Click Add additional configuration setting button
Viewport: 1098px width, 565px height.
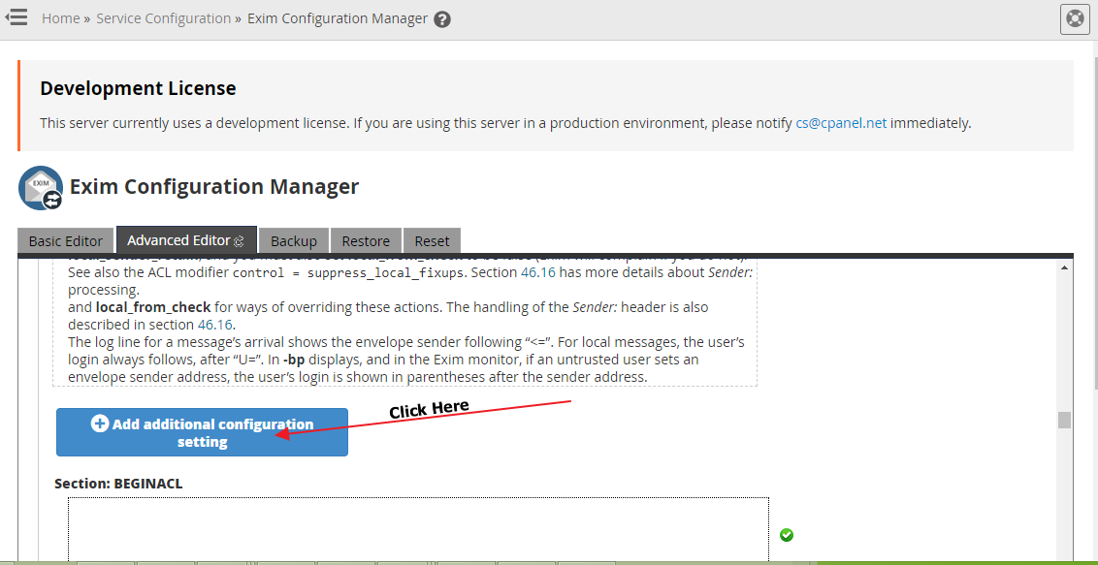click(x=203, y=432)
